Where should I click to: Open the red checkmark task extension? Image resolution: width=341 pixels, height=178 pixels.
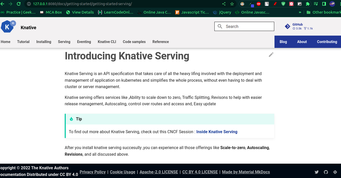point(291,4)
